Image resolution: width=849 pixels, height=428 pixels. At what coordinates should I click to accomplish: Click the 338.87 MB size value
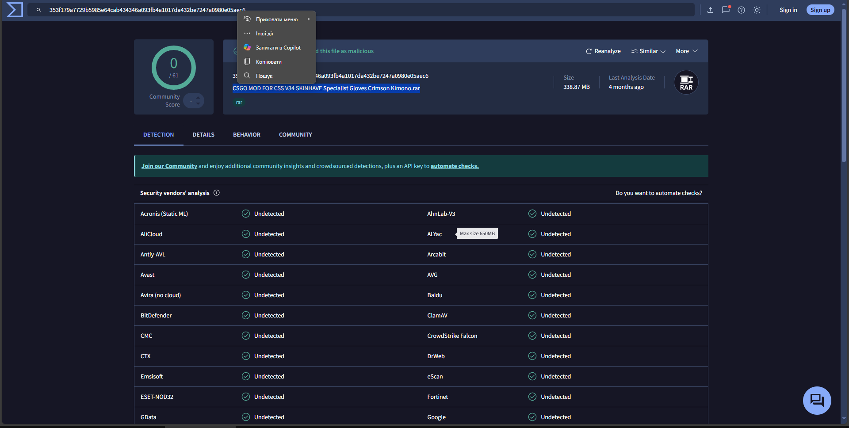point(577,87)
